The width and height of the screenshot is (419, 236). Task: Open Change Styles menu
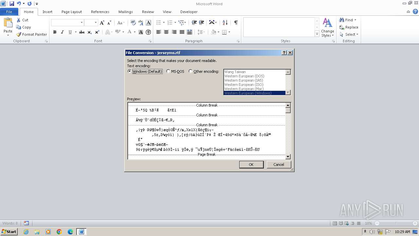tap(327, 28)
